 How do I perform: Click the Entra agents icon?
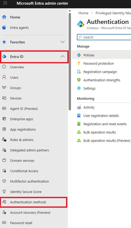tap(4, 27)
